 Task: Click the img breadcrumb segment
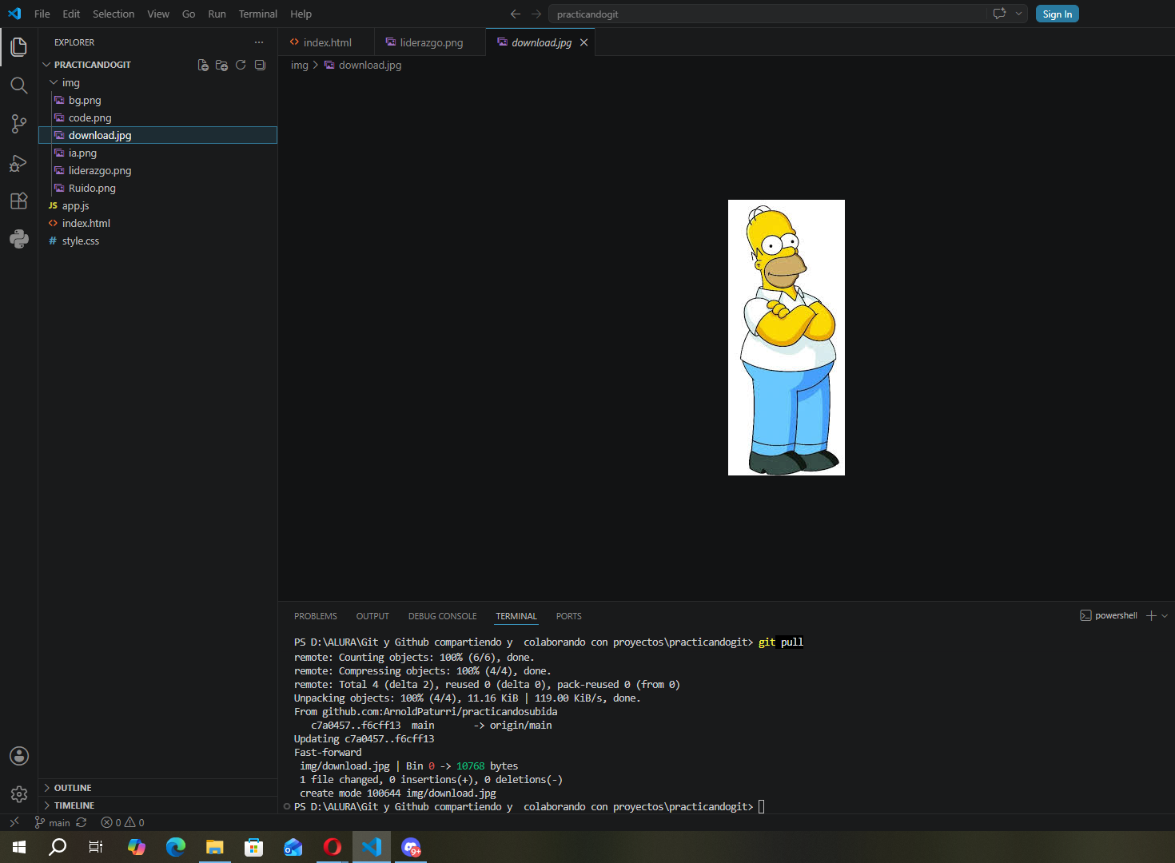[299, 66]
